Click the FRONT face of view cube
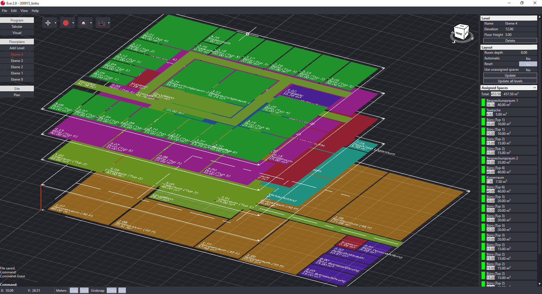This screenshot has width=542, height=294. 459,34
